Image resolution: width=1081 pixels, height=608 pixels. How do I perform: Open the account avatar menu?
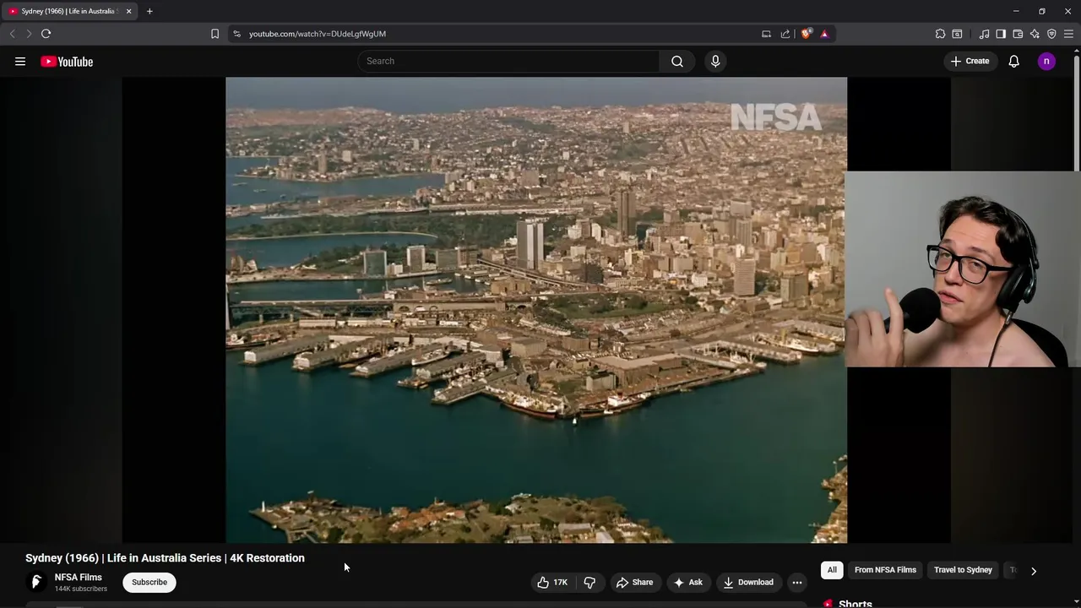point(1046,61)
